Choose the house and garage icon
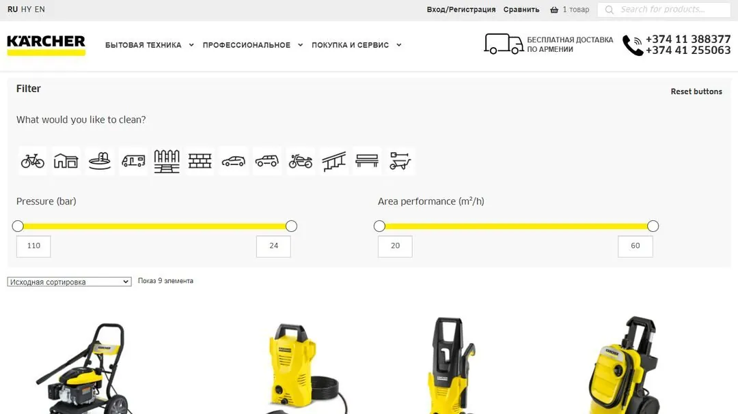 [66, 161]
